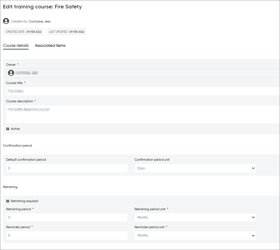Screen dimensions: 280x250
Task: Click the page title Edit training course: Fire Safety
Action: [42, 7]
